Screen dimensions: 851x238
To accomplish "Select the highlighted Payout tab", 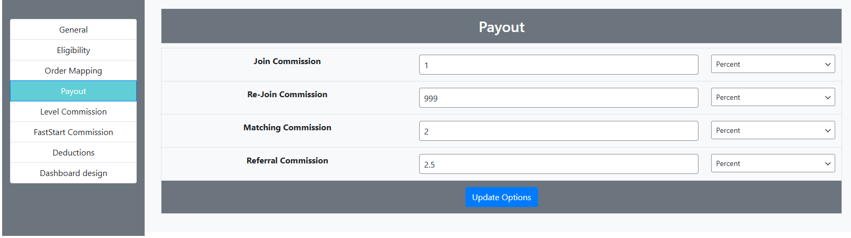I will pyautogui.click(x=73, y=91).
